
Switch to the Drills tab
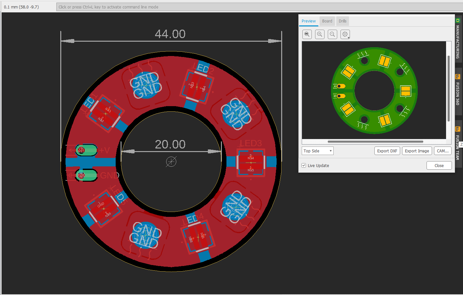coord(342,21)
